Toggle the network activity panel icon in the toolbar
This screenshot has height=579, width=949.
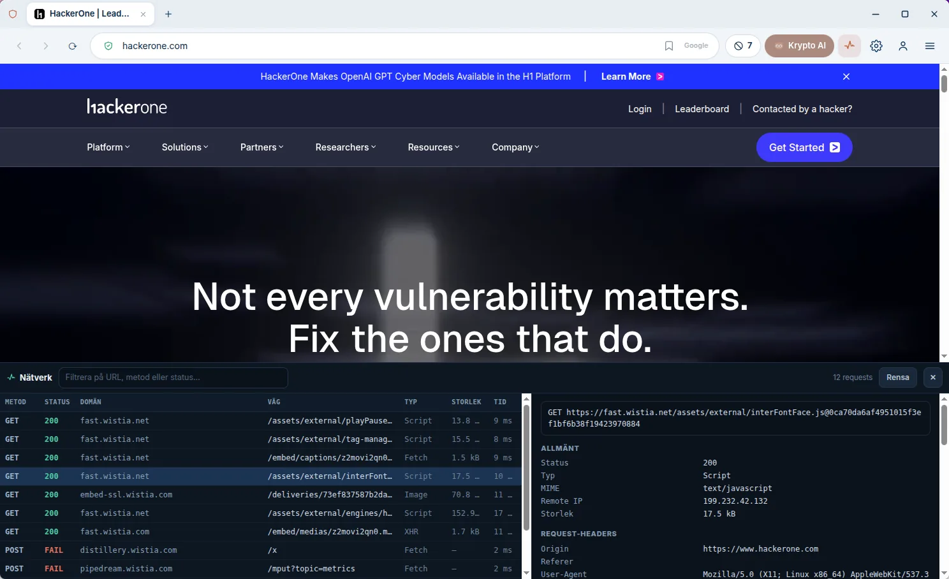pyautogui.click(x=850, y=46)
